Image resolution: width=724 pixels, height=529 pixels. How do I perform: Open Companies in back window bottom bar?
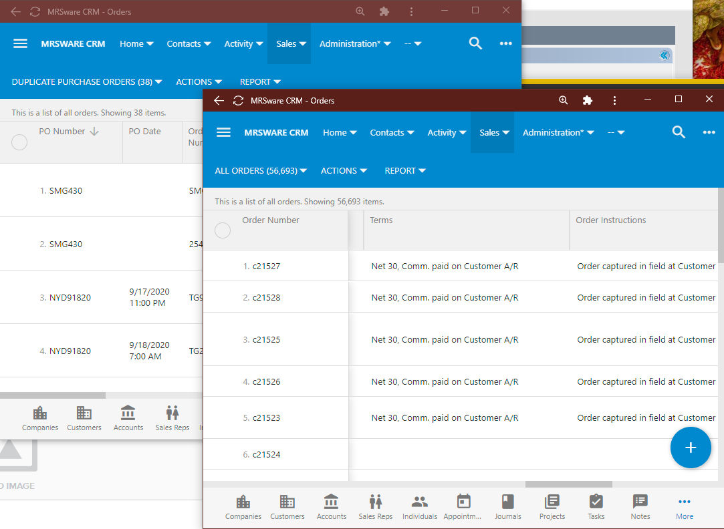(39, 418)
